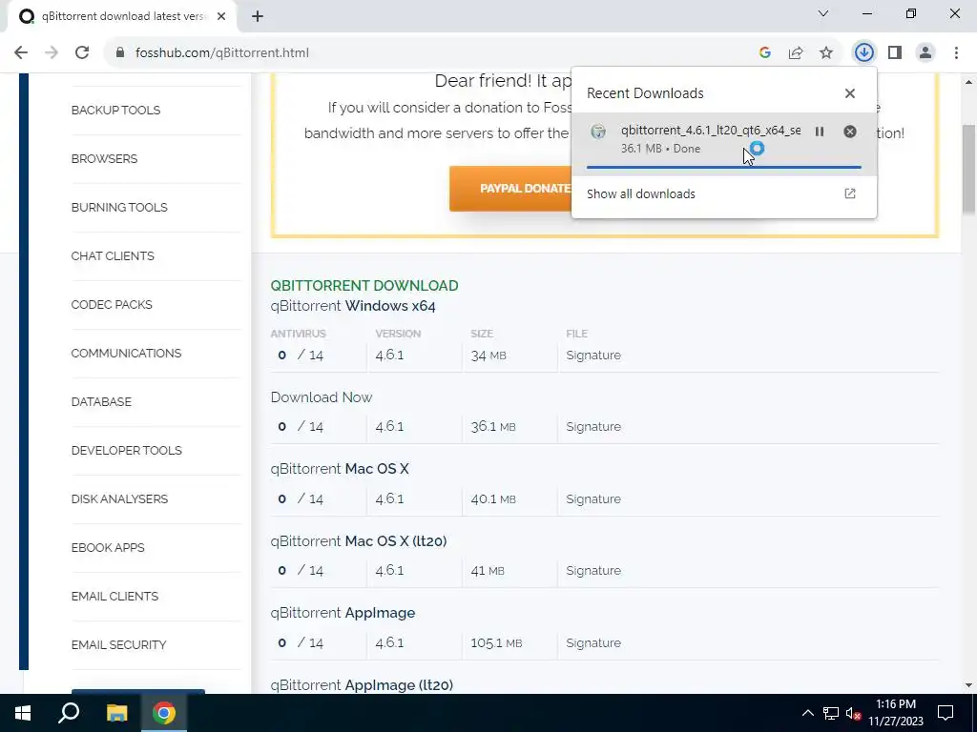Screen dimensions: 977x732
Task: Download qBittorrent AppImage 105.1 MB
Action: click(x=343, y=613)
